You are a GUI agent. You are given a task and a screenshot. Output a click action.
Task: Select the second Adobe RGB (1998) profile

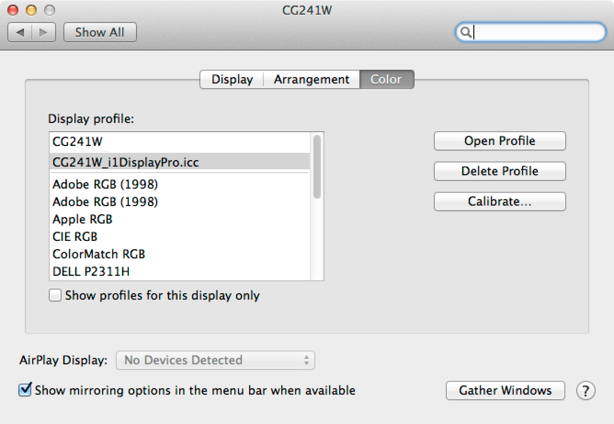pos(180,202)
